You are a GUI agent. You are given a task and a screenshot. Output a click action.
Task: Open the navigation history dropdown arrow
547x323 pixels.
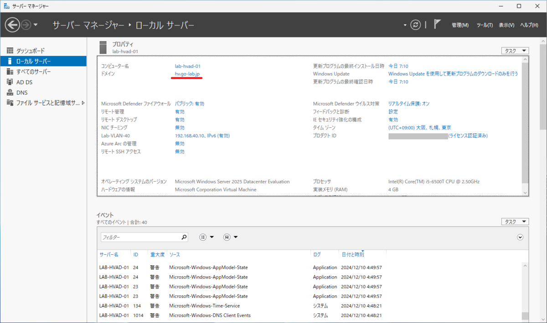coord(36,25)
